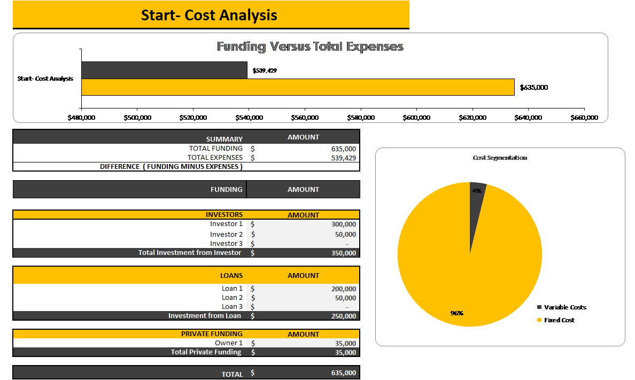The image size is (635, 380).
Task: Select the dark Variable Costs pie slice
Action: pyautogui.click(x=476, y=192)
